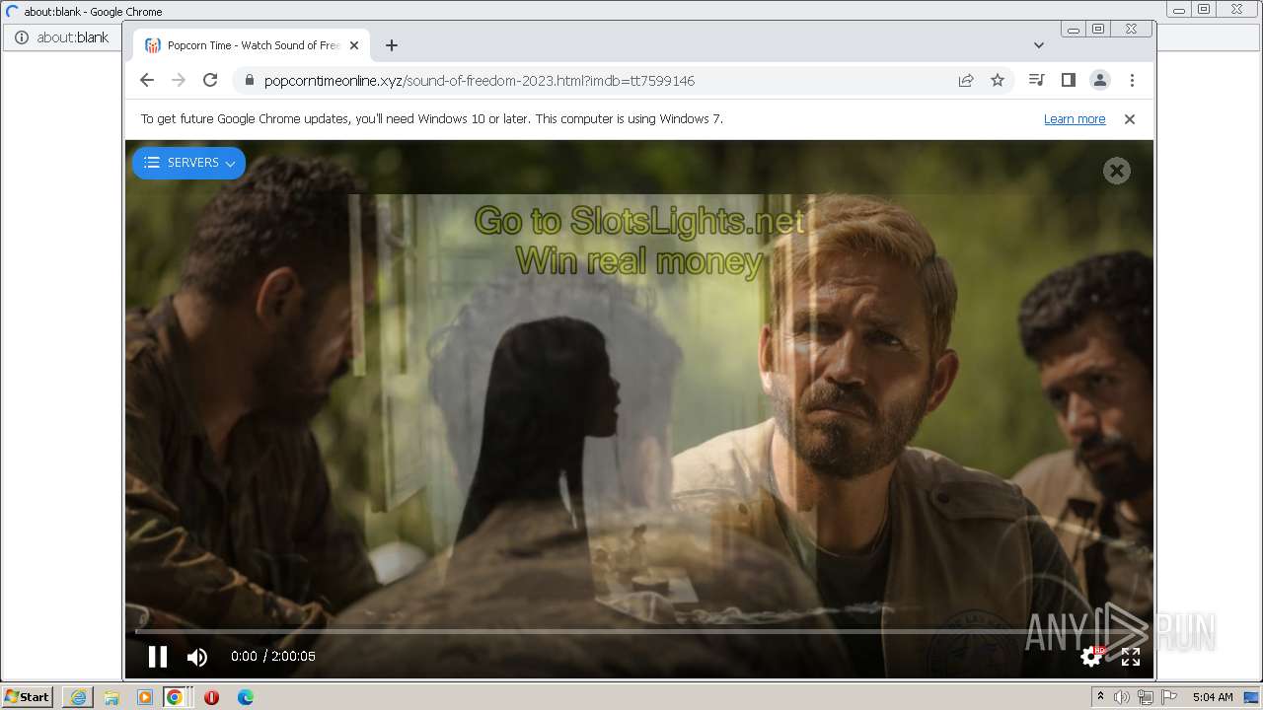Open Action Center flag icon
Image resolution: width=1263 pixels, height=710 pixels.
tap(1169, 697)
